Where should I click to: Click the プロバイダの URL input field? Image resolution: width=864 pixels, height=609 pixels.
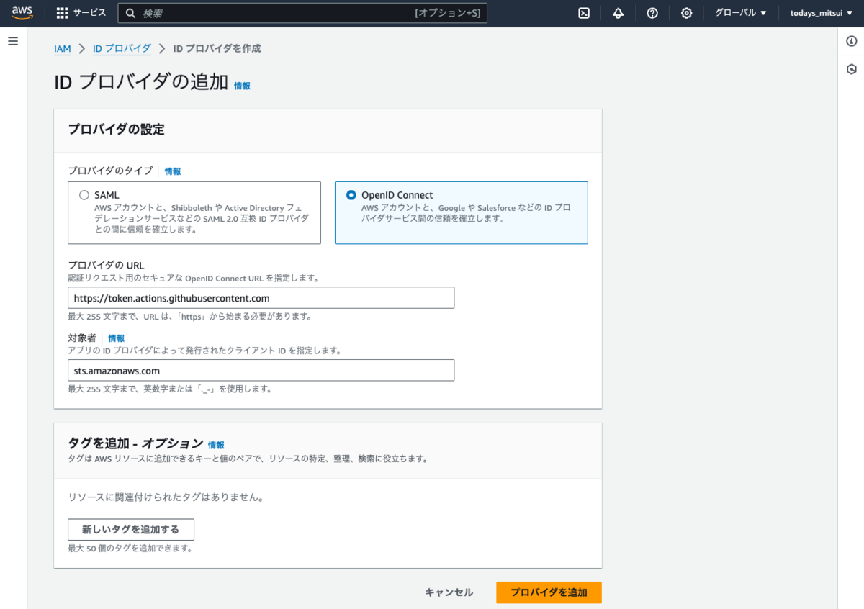click(261, 298)
